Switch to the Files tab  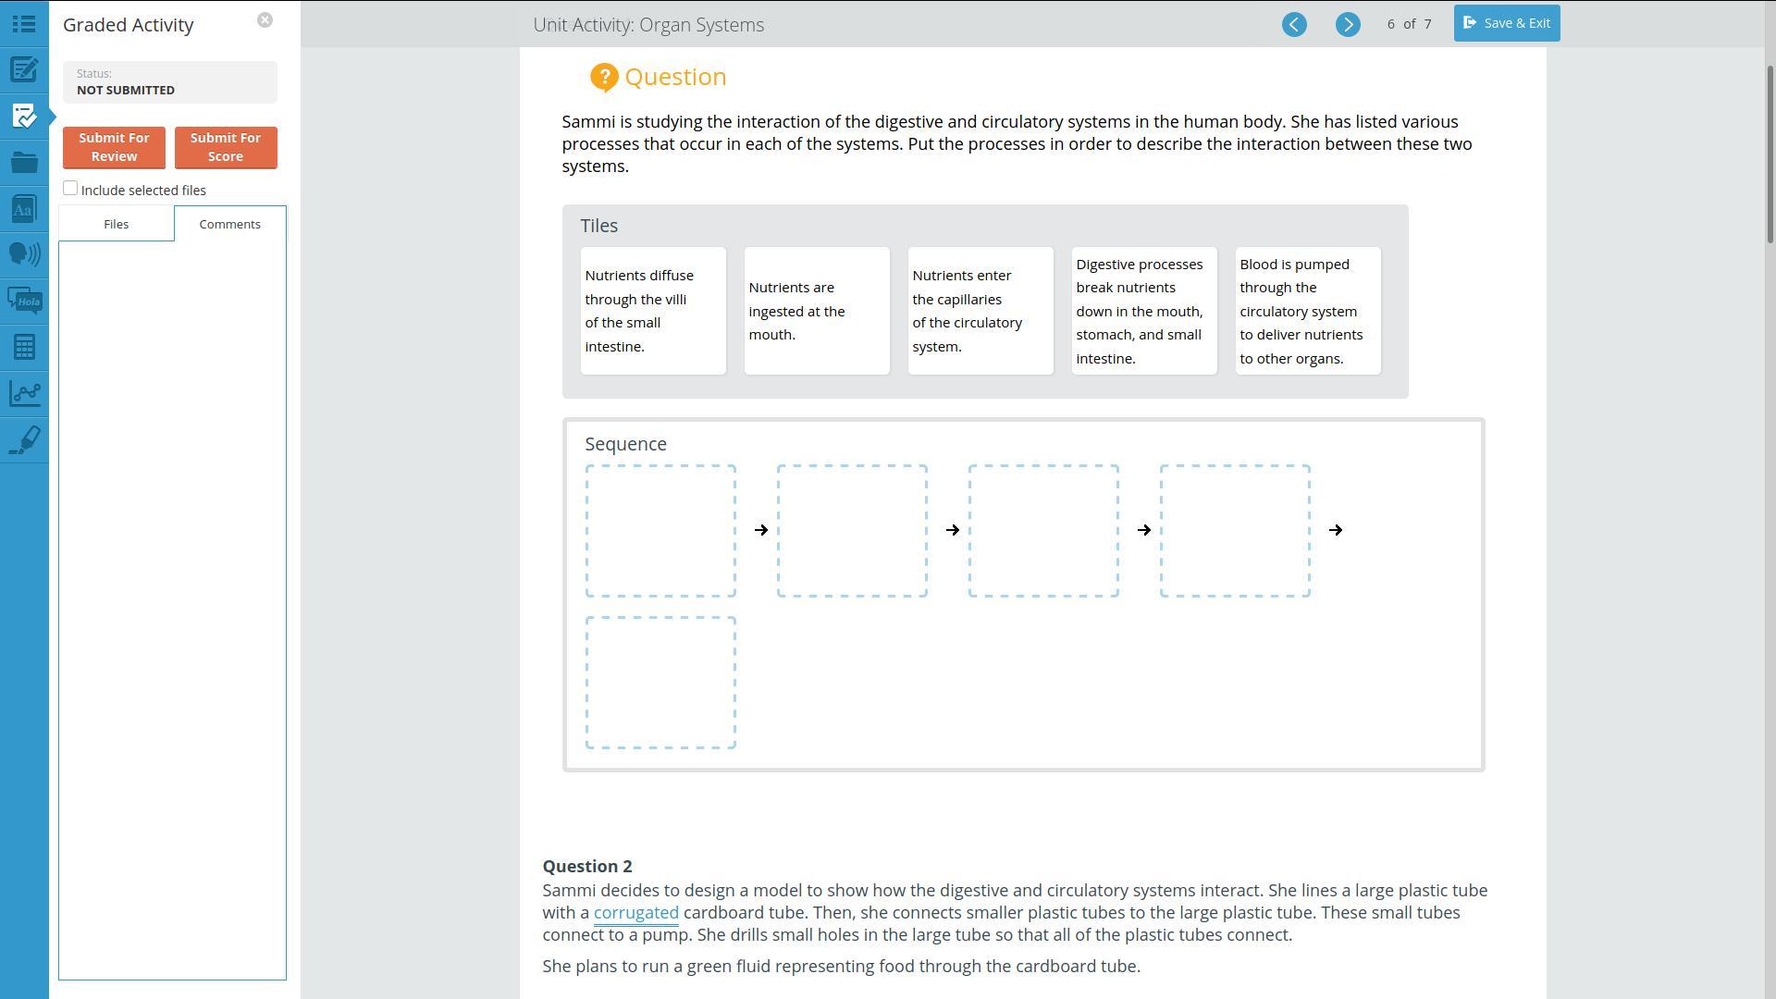[116, 224]
